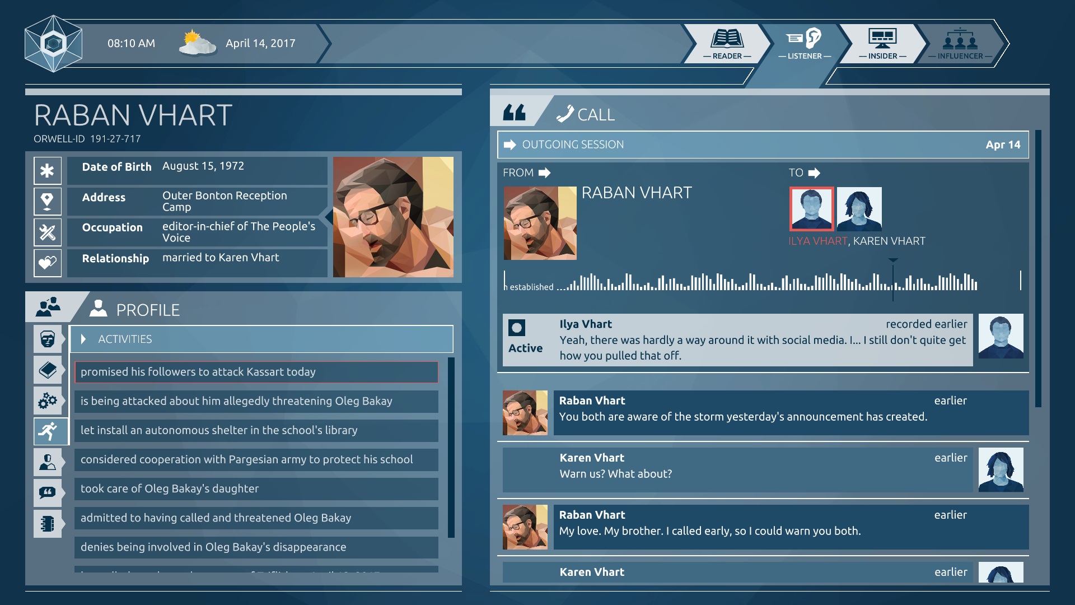This screenshot has height=605, width=1075.
Task: Click the ILYA VHART name link
Action: pos(817,241)
